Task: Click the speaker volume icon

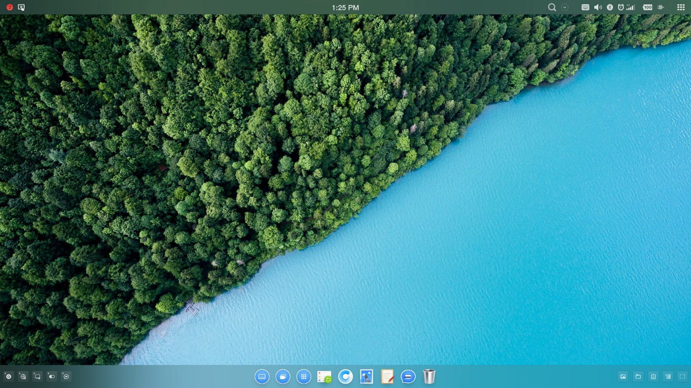Action: point(598,7)
